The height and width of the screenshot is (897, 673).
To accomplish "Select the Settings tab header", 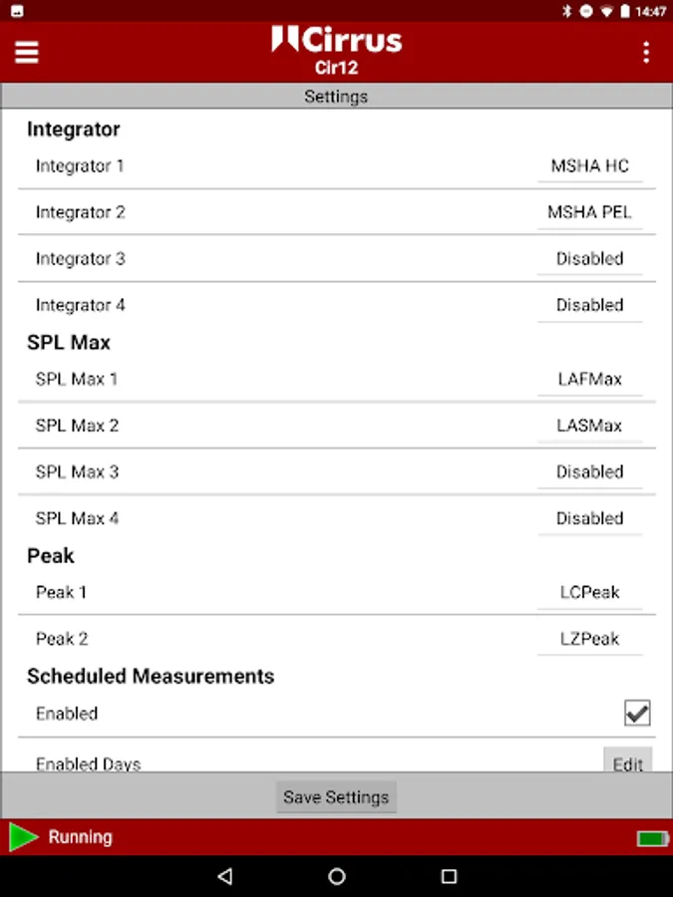I will [x=336, y=97].
